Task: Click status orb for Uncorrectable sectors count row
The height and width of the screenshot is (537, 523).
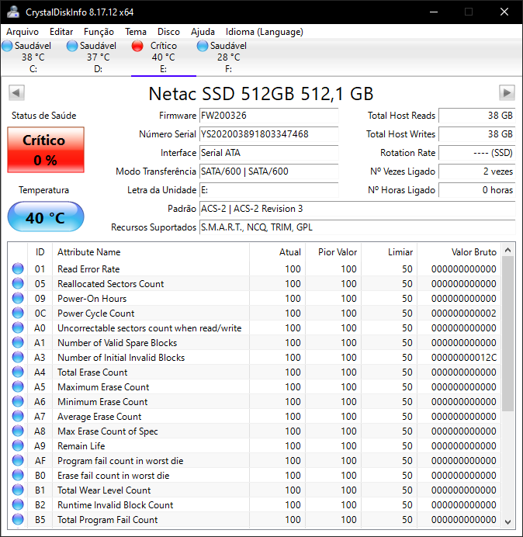Action: click(18, 327)
